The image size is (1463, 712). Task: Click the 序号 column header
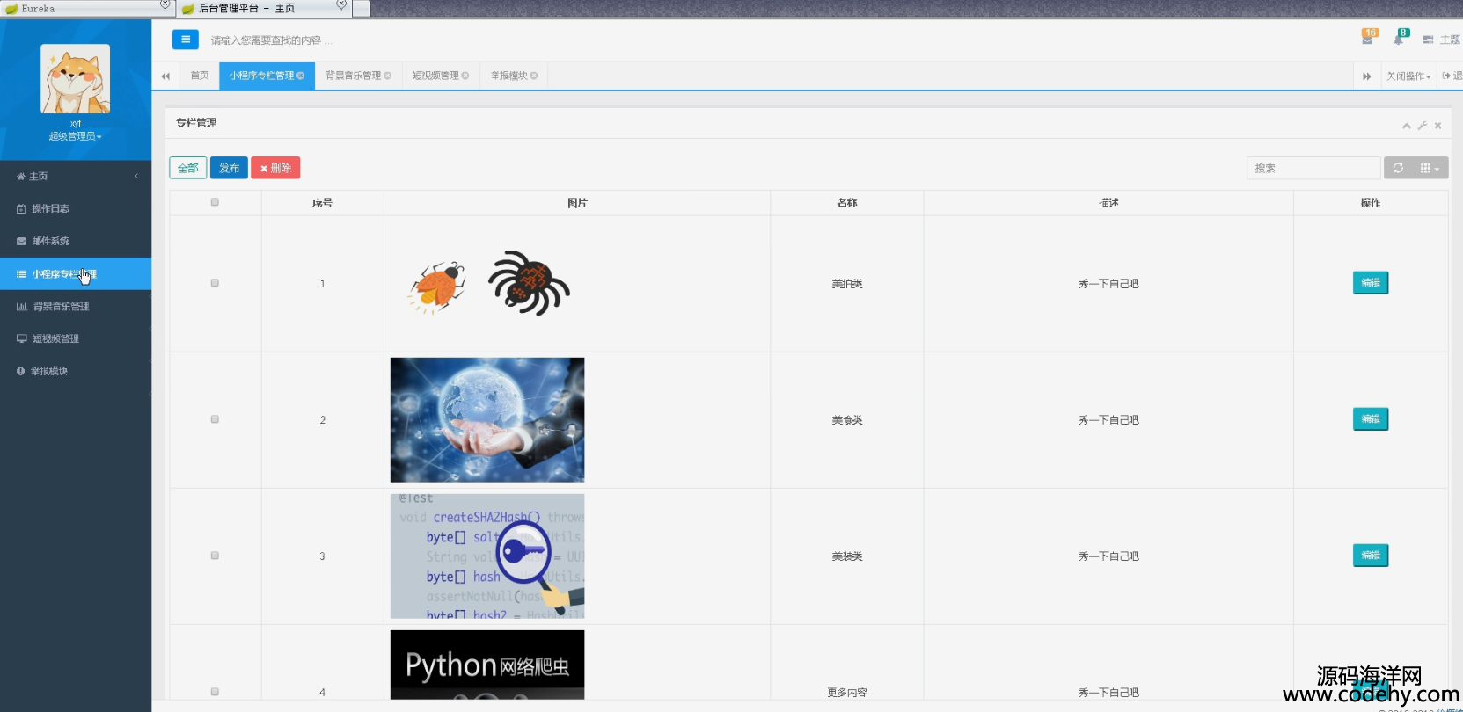click(322, 203)
